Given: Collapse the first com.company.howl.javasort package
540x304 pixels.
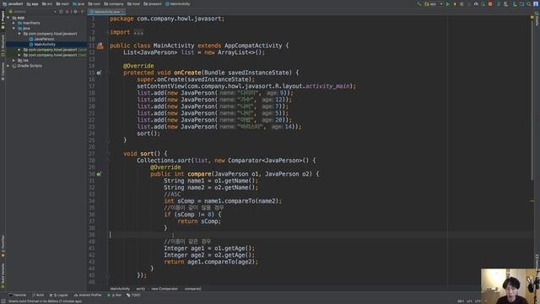Looking at the screenshot, I should 19,34.
